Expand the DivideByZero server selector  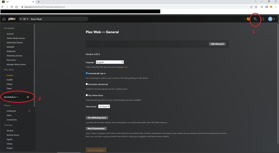coord(11,97)
